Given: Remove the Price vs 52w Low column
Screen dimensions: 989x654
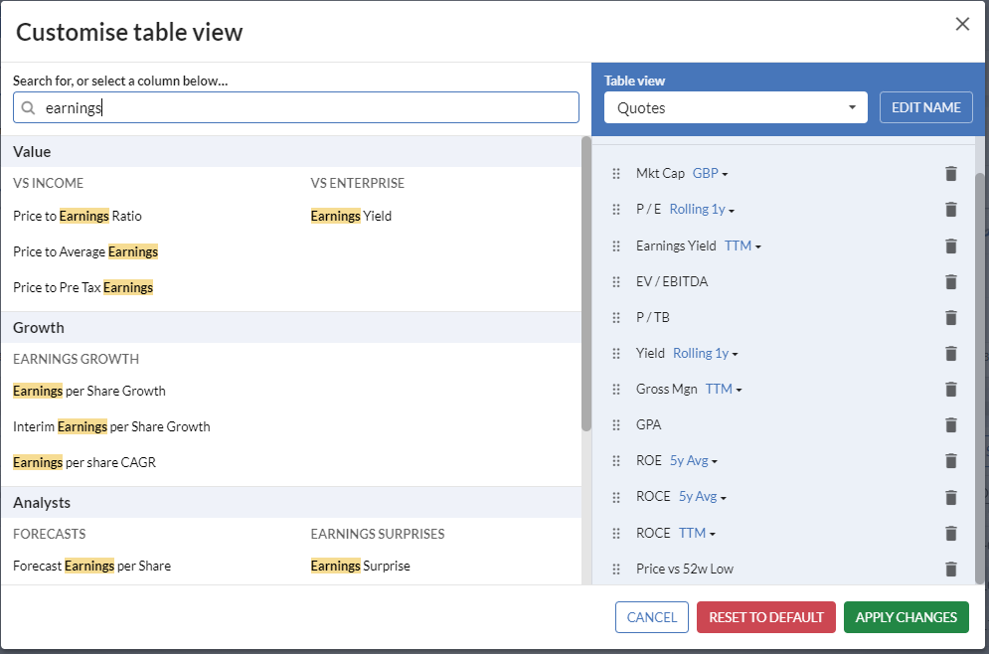Looking at the screenshot, I should click(951, 570).
